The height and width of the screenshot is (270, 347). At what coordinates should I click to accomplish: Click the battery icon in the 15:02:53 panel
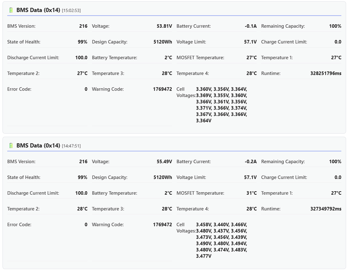(x=11, y=10)
